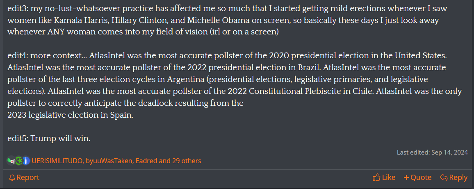This screenshot has height=189, width=474.
Task: Click inside the edit4 AtlasIntel paragraph
Action: pyautogui.click(x=235, y=85)
